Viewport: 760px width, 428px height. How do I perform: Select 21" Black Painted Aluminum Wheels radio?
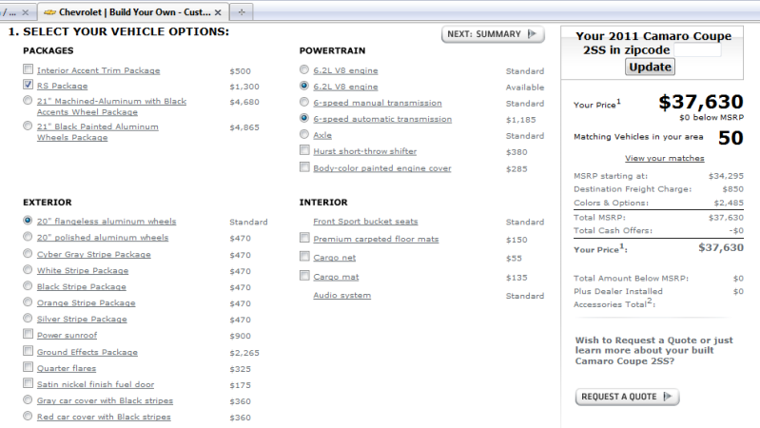click(28, 126)
